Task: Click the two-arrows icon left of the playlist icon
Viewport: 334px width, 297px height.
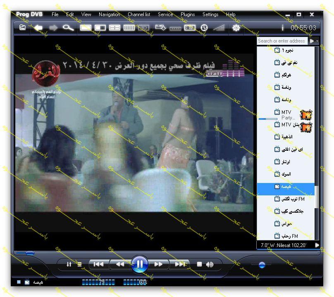Action: tap(69, 264)
